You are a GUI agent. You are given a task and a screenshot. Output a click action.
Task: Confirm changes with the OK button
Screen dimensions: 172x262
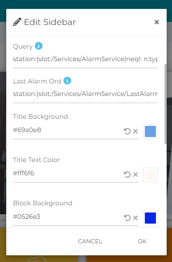[142, 241]
